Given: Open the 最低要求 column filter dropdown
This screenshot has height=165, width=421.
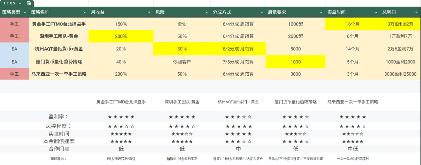Looking at the screenshot, I should tap(321, 12).
